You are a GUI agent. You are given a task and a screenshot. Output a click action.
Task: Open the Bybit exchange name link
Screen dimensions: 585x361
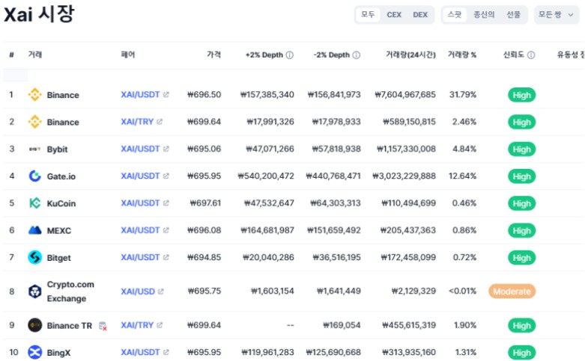57,149
